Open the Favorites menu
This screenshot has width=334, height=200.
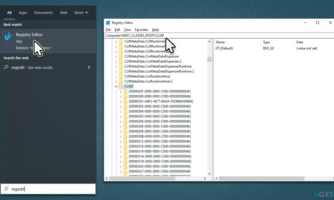click(141, 30)
